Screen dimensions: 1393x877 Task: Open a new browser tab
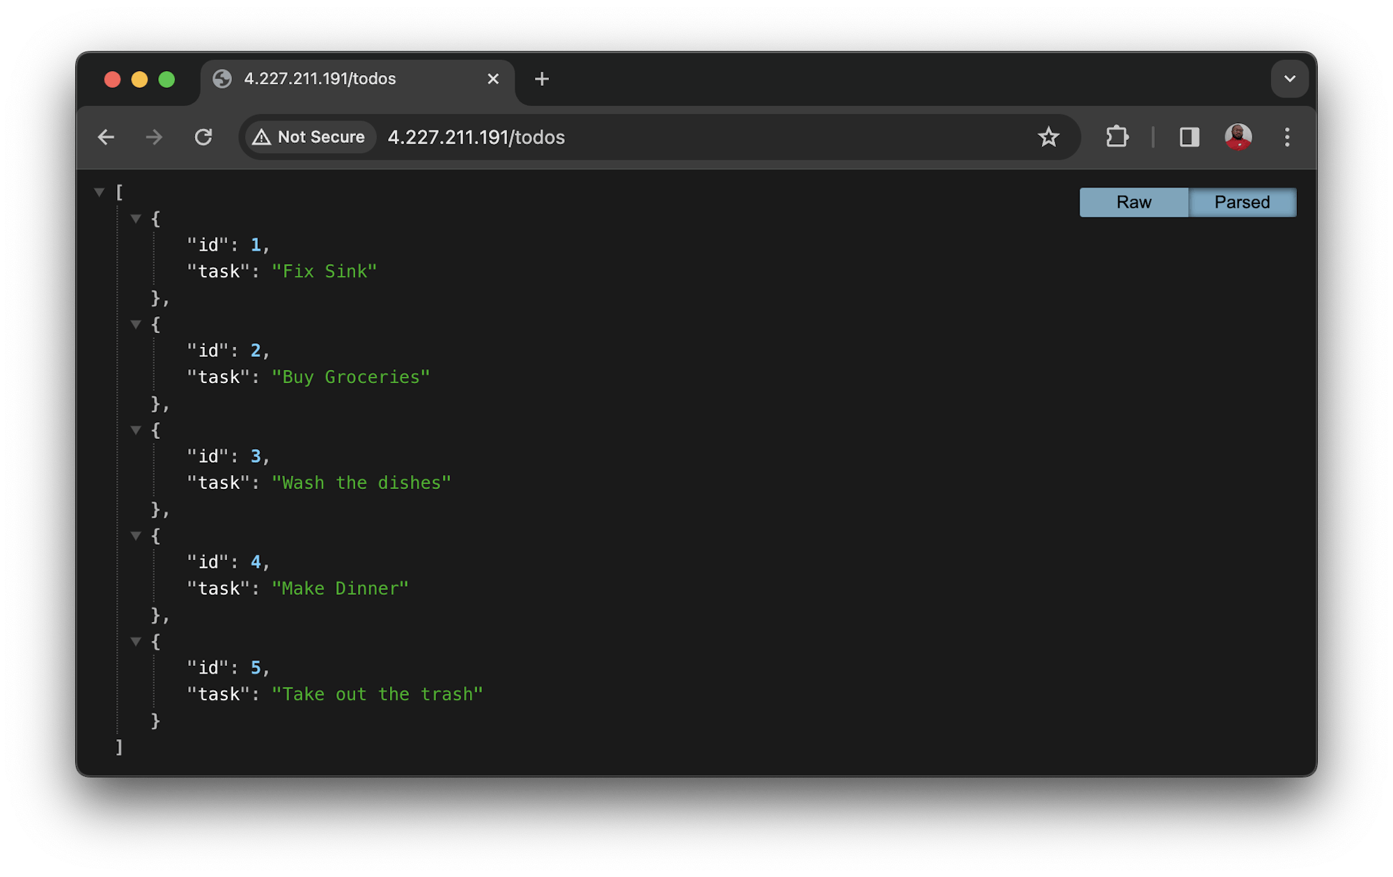pyautogui.click(x=541, y=79)
